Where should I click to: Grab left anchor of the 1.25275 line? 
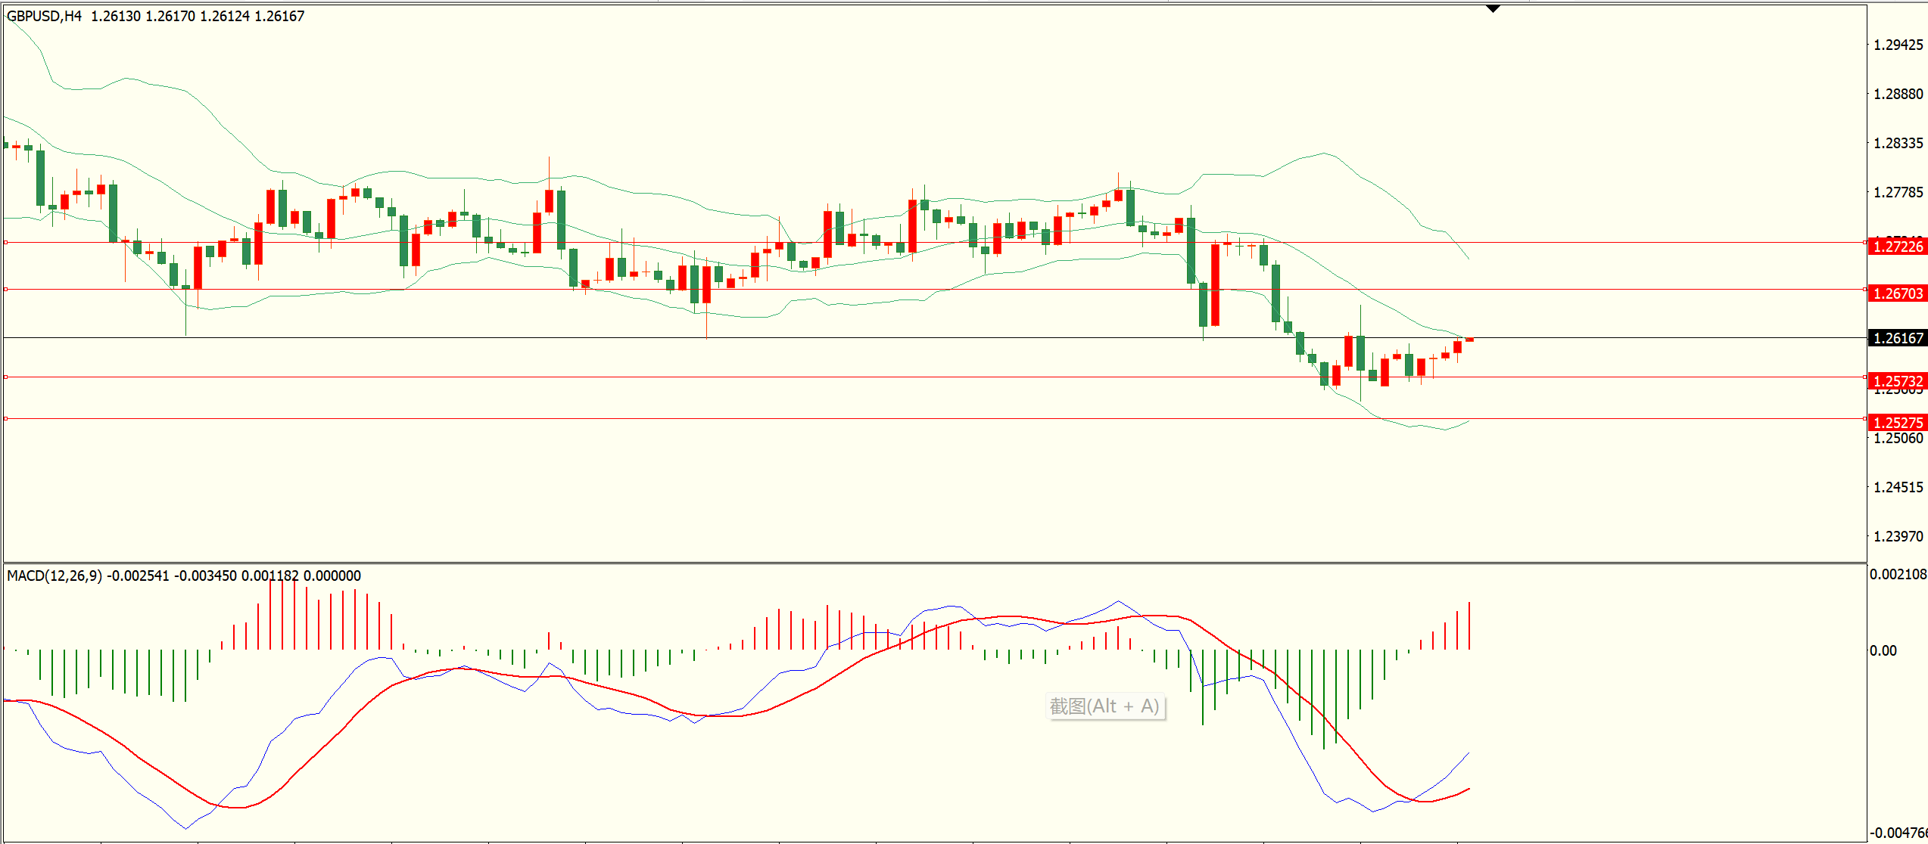pyautogui.click(x=6, y=418)
